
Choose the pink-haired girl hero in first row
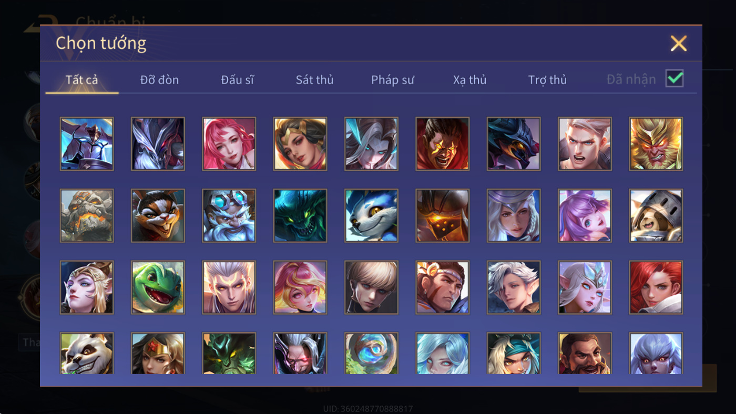pos(229,143)
